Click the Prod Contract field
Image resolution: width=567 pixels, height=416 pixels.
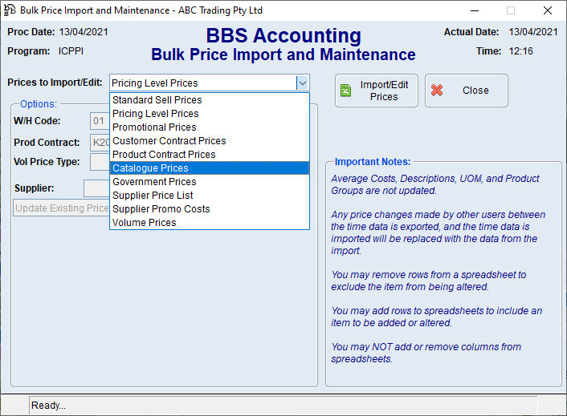(100, 143)
